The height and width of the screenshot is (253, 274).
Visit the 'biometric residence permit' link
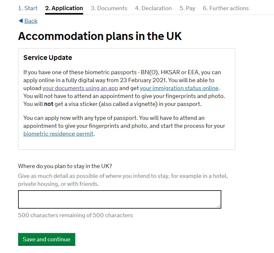coord(58,134)
